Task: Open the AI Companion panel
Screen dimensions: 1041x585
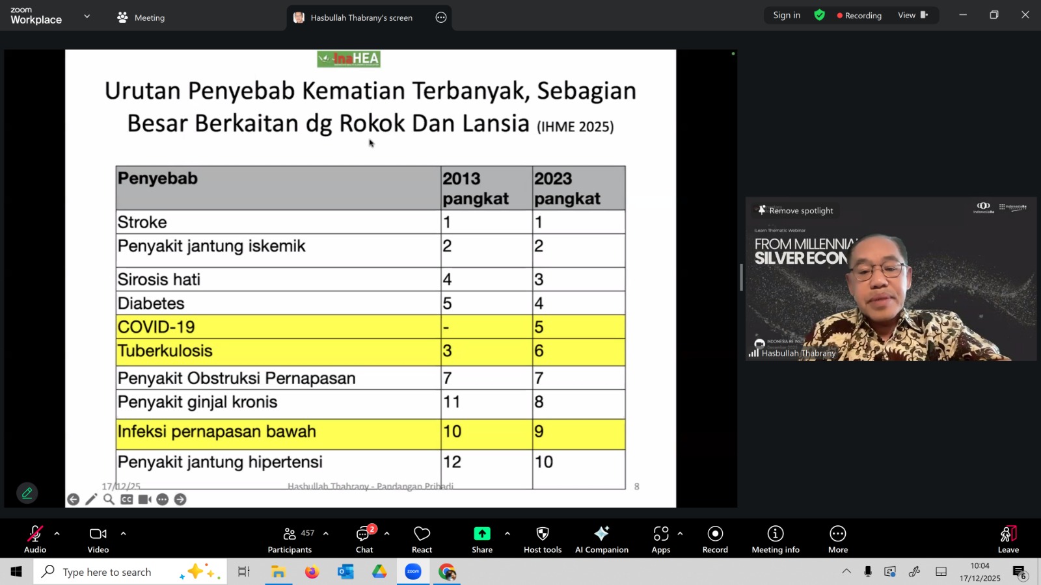Action: pyautogui.click(x=601, y=539)
